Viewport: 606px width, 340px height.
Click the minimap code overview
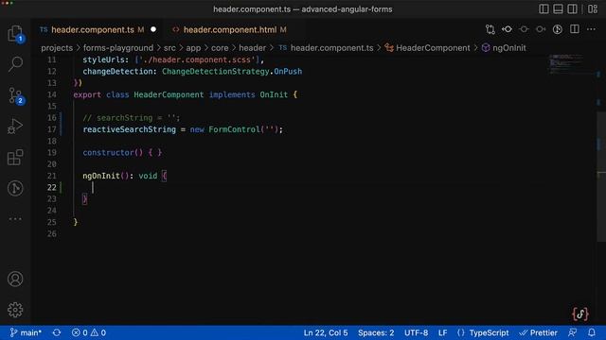[x=566, y=64]
